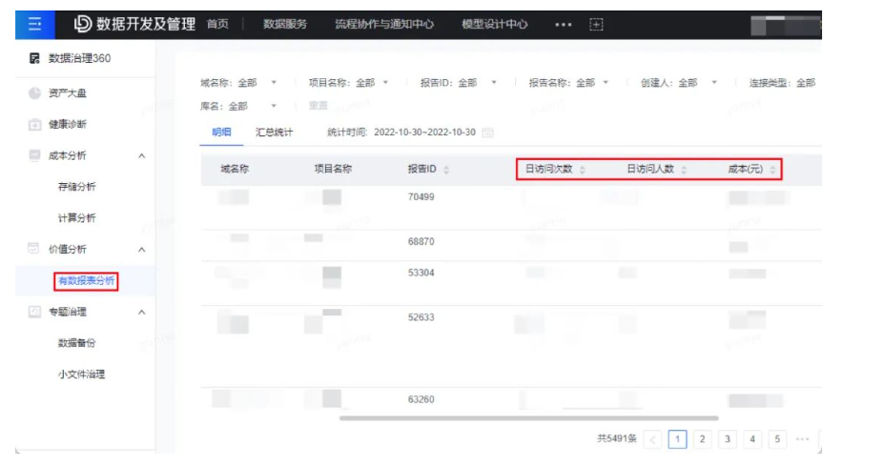Image resolution: width=886 pixels, height=467 pixels.
Task: Open the three-dots more menu in top bar
Action: coord(563,25)
